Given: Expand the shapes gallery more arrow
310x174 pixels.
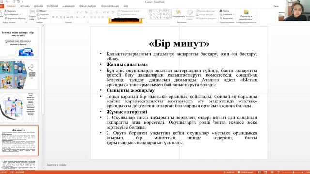Looking at the screenshot, I should tap(170, 18).
